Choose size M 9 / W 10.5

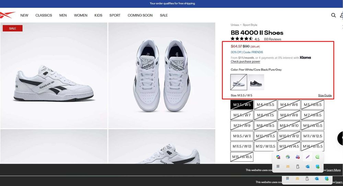(312, 126)
